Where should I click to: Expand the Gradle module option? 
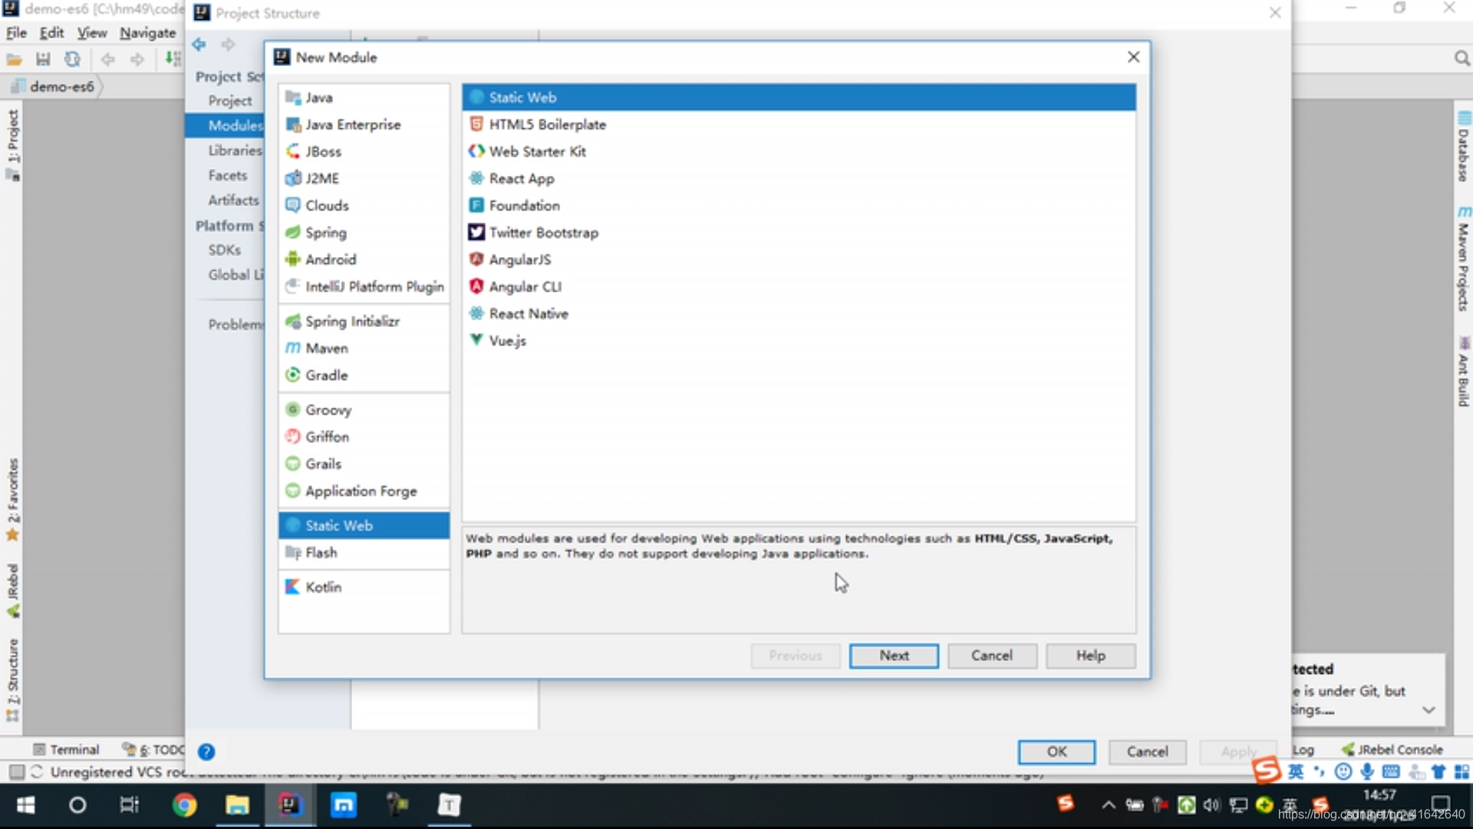pyautogui.click(x=325, y=375)
